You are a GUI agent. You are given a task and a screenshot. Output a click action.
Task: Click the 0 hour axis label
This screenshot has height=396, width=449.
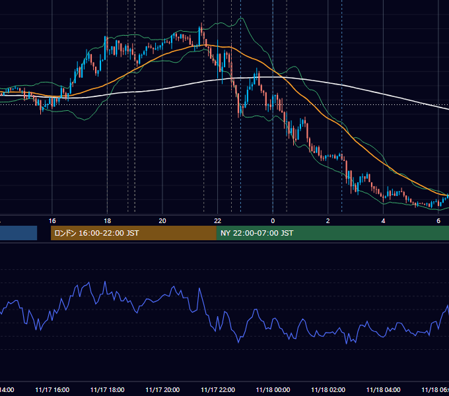click(273, 221)
